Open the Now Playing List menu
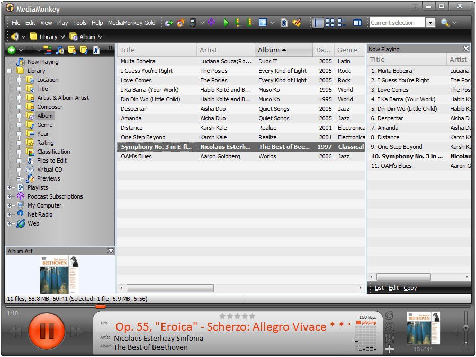The height and width of the screenshot is (357, 476). [x=379, y=288]
